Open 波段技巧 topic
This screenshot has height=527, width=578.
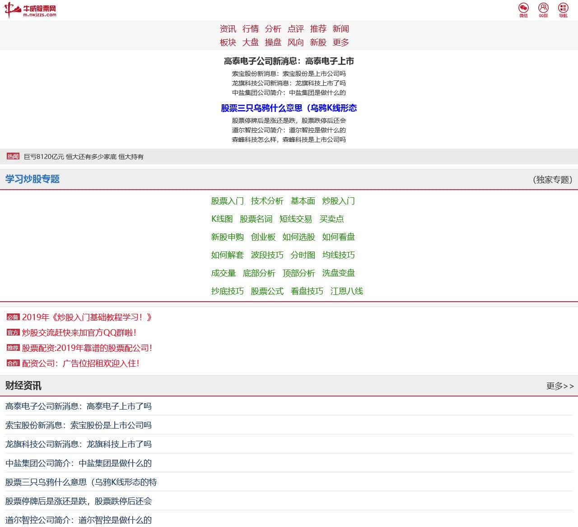(x=267, y=255)
